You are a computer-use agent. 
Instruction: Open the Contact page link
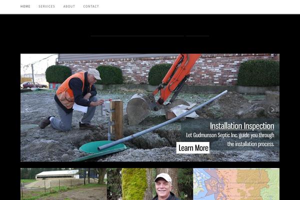point(91,6)
